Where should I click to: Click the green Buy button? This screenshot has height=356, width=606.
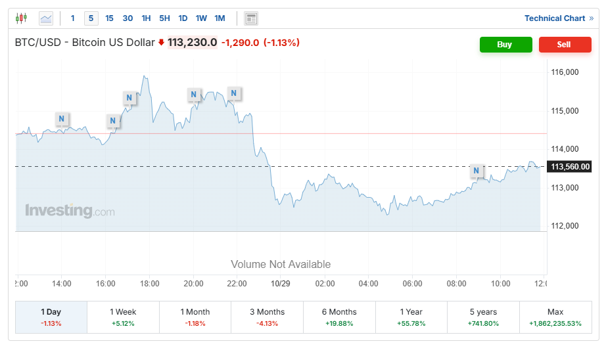[x=505, y=45]
